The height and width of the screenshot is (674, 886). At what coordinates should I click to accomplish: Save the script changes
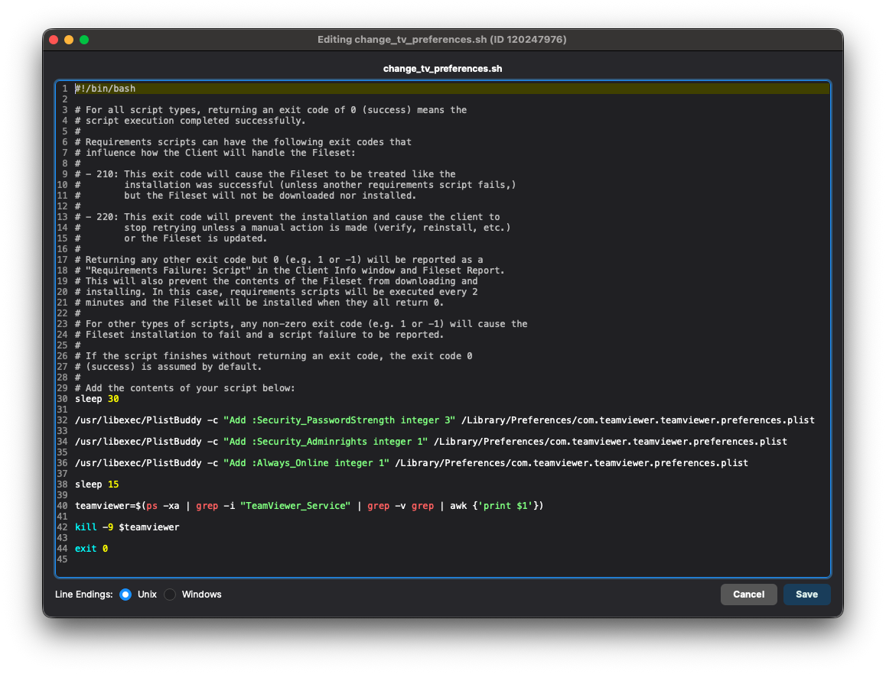[x=806, y=595]
